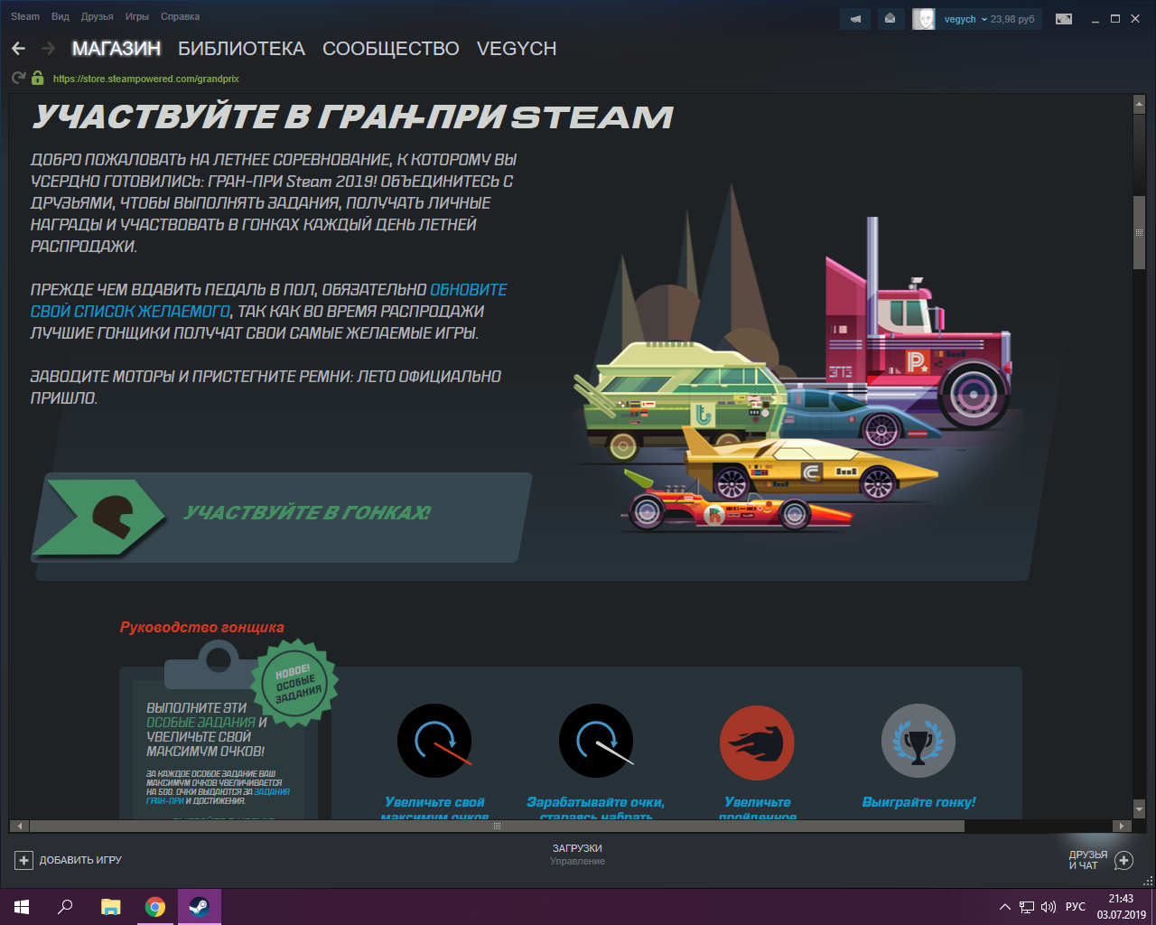Show hidden system tray icons
The image size is (1156, 925).
click(1005, 907)
